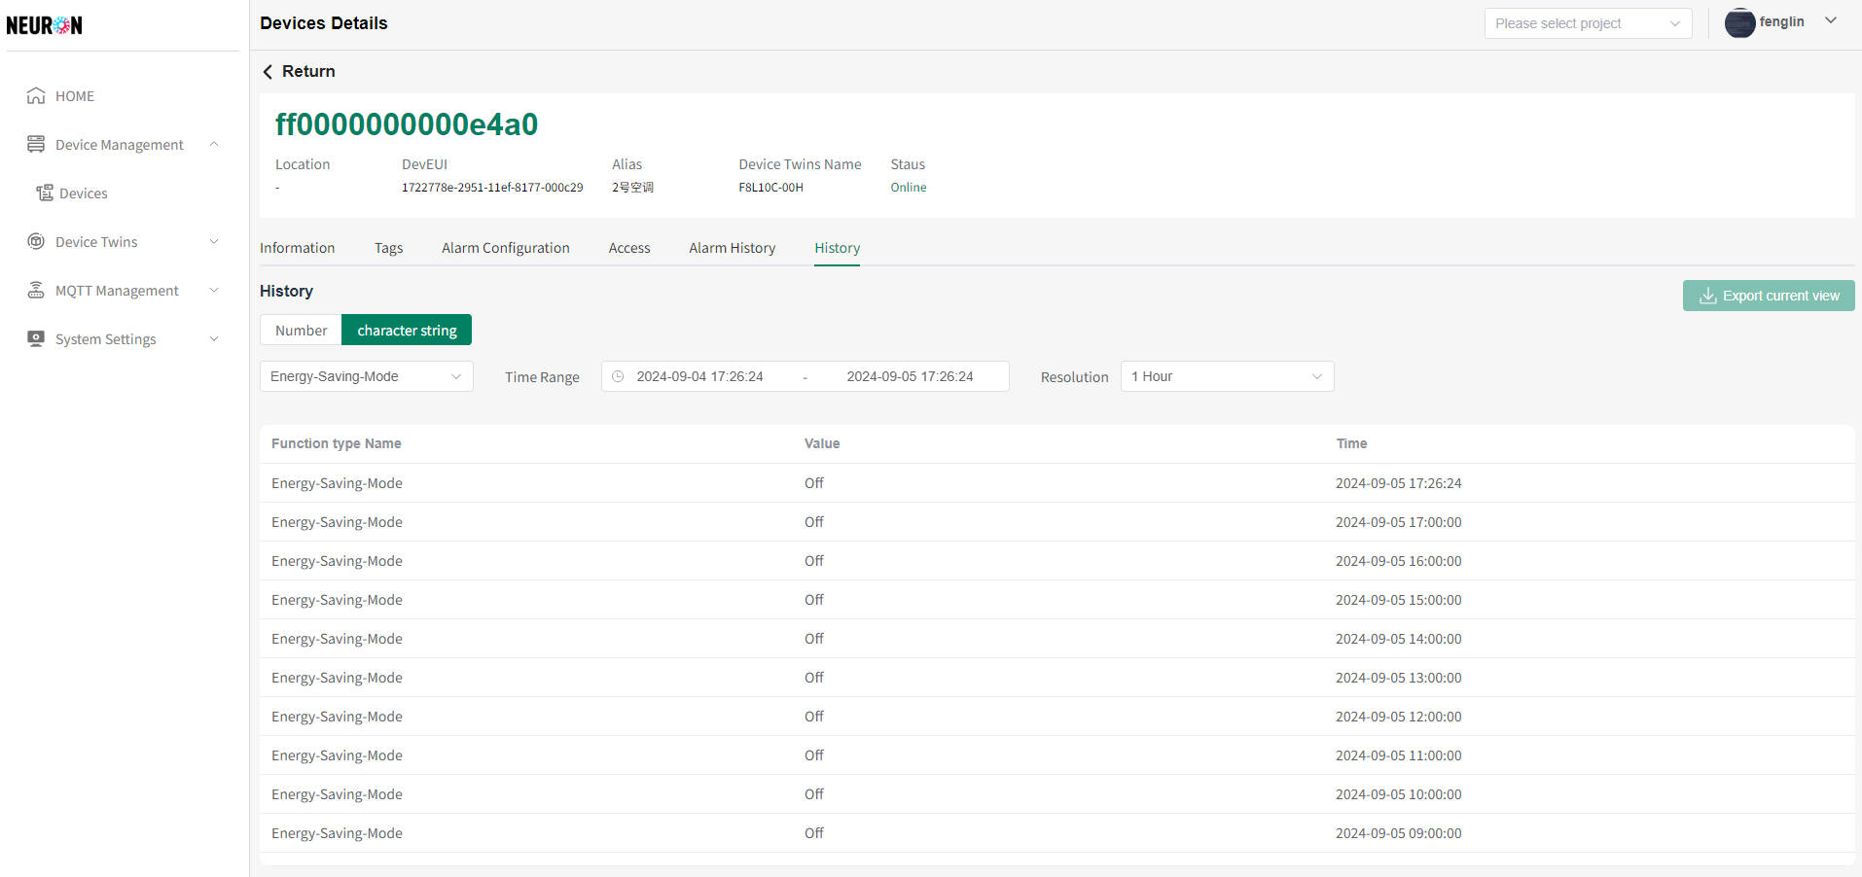Click the time 2024-09-05 11:00:00

click(1398, 755)
